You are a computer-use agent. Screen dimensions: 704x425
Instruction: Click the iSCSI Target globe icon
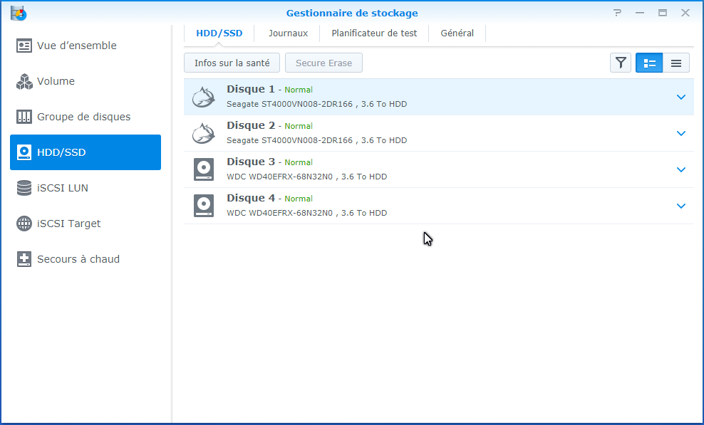coord(24,223)
